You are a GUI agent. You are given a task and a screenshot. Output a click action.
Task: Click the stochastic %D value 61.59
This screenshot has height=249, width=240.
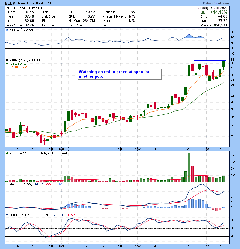point(70,215)
